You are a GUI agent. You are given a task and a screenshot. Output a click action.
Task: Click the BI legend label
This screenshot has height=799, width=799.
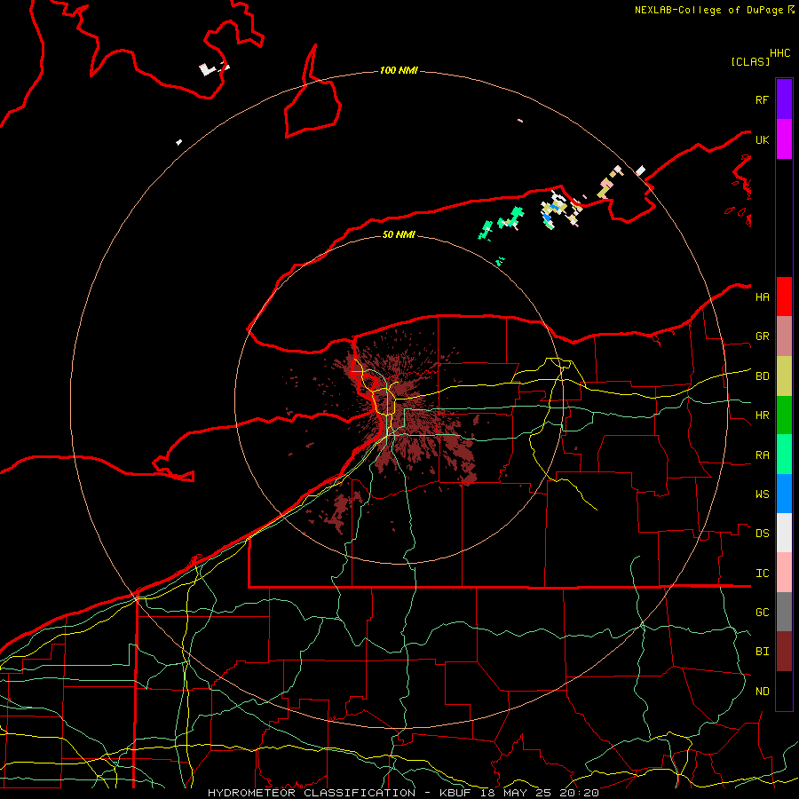762,652
